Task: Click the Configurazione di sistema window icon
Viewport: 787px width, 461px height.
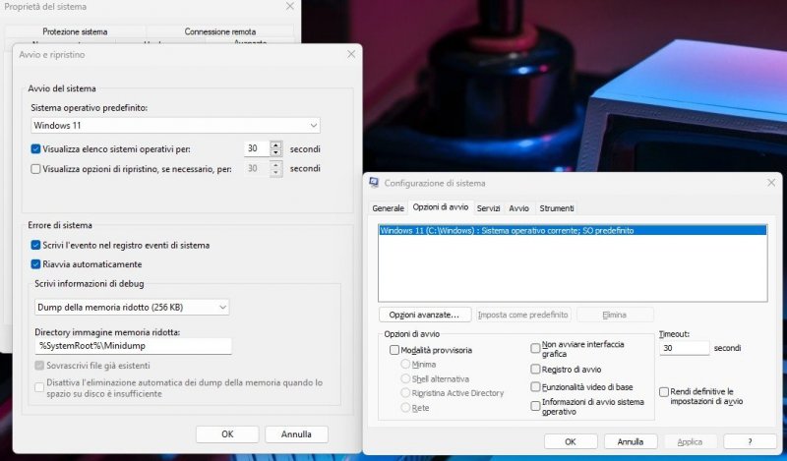Action: [x=374, y=183]
